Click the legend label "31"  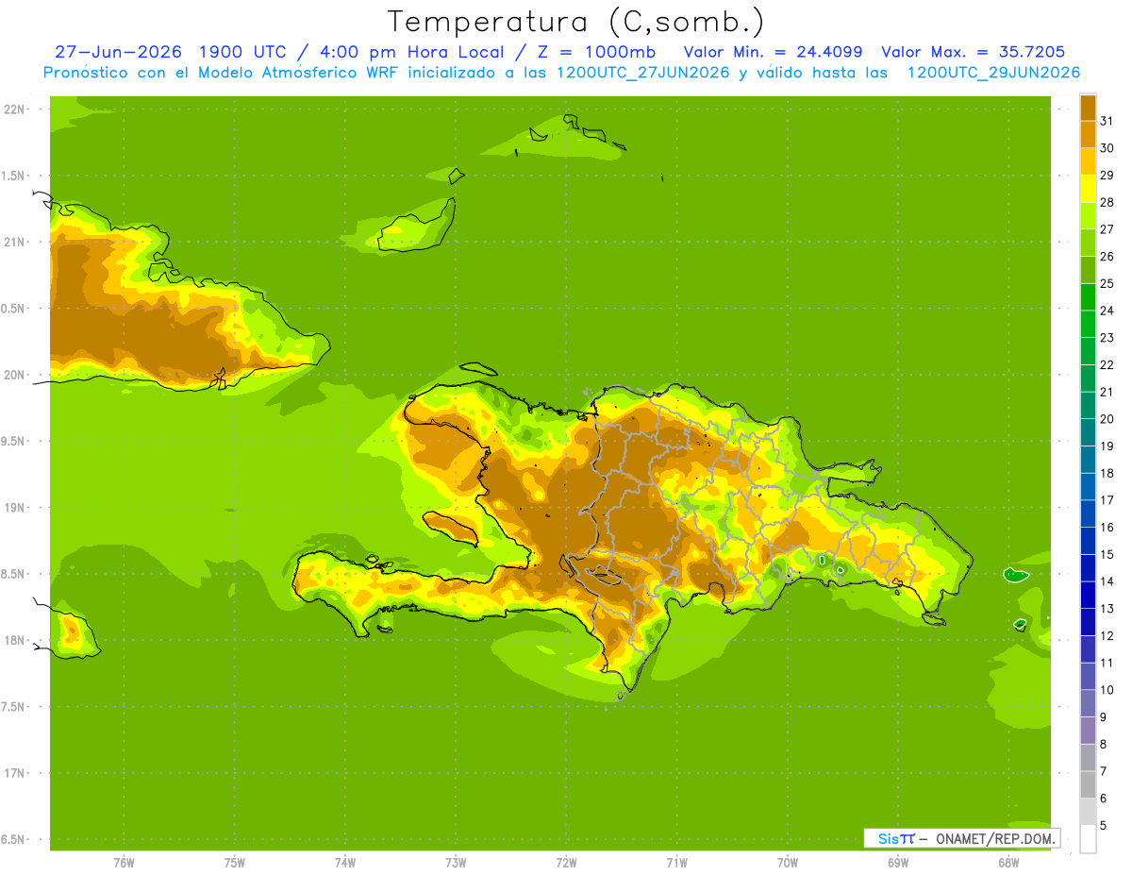1107,120
